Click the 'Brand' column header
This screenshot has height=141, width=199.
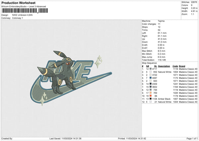tap(182, 66)
